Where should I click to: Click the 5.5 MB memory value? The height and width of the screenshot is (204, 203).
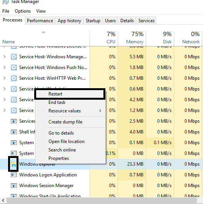(x=136, y=57)
